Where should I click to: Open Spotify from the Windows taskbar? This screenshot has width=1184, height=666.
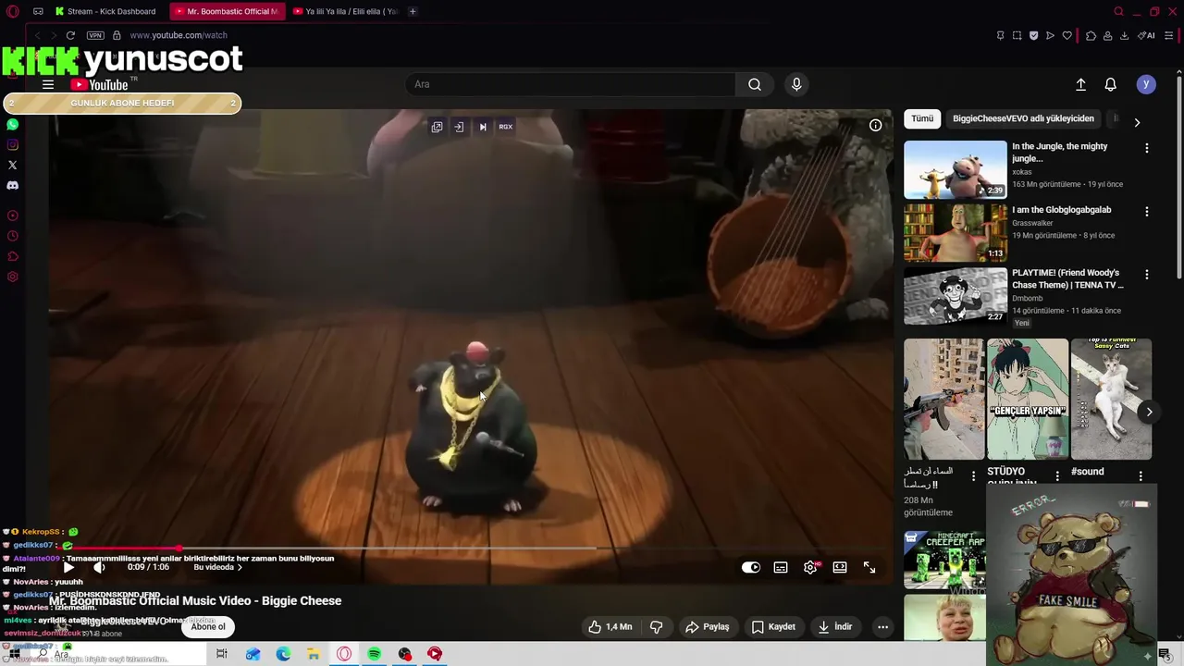pyautogui.click(x=374, y=654)
